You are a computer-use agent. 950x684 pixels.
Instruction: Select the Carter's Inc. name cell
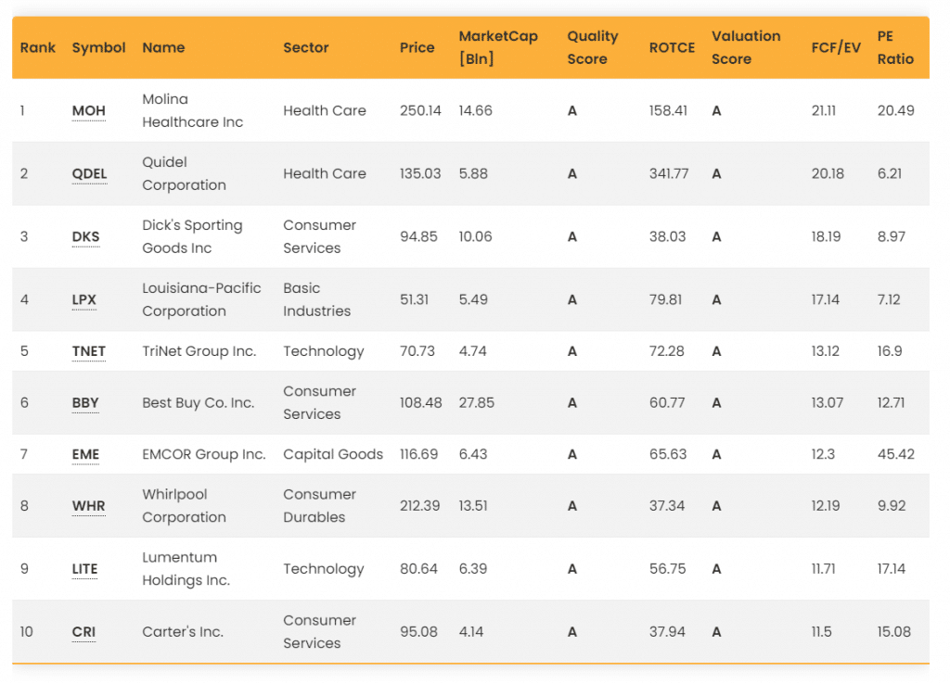pyautogui.click(x=183, y=631)
